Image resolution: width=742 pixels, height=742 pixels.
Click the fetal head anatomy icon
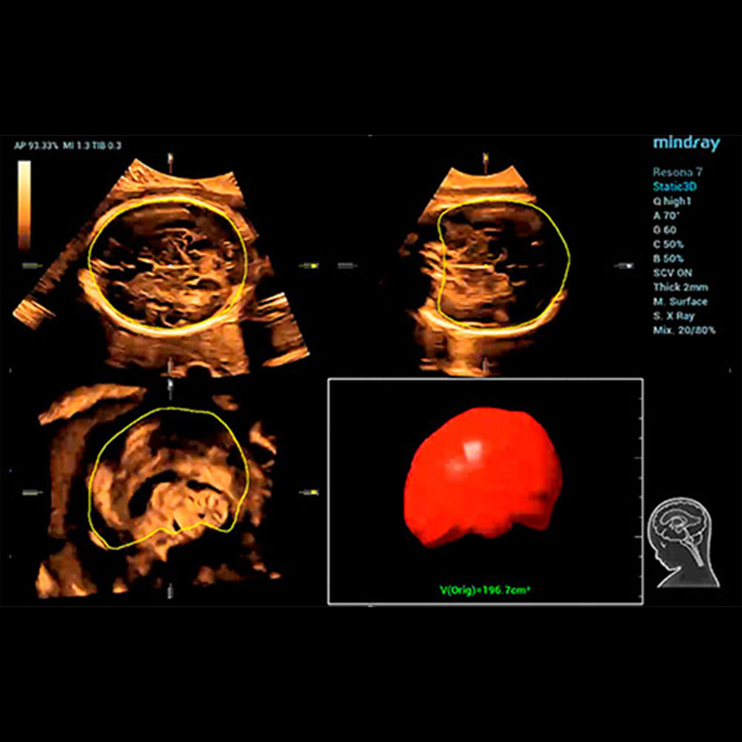tap(682, 541)
